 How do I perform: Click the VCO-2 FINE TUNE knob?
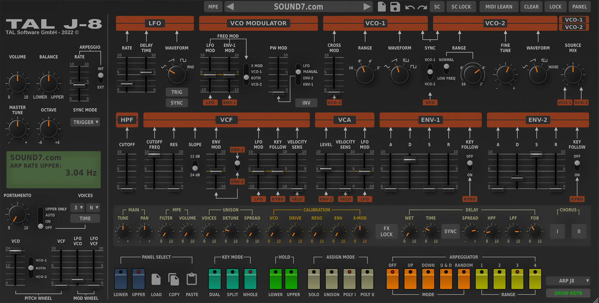tap(505, 74)
